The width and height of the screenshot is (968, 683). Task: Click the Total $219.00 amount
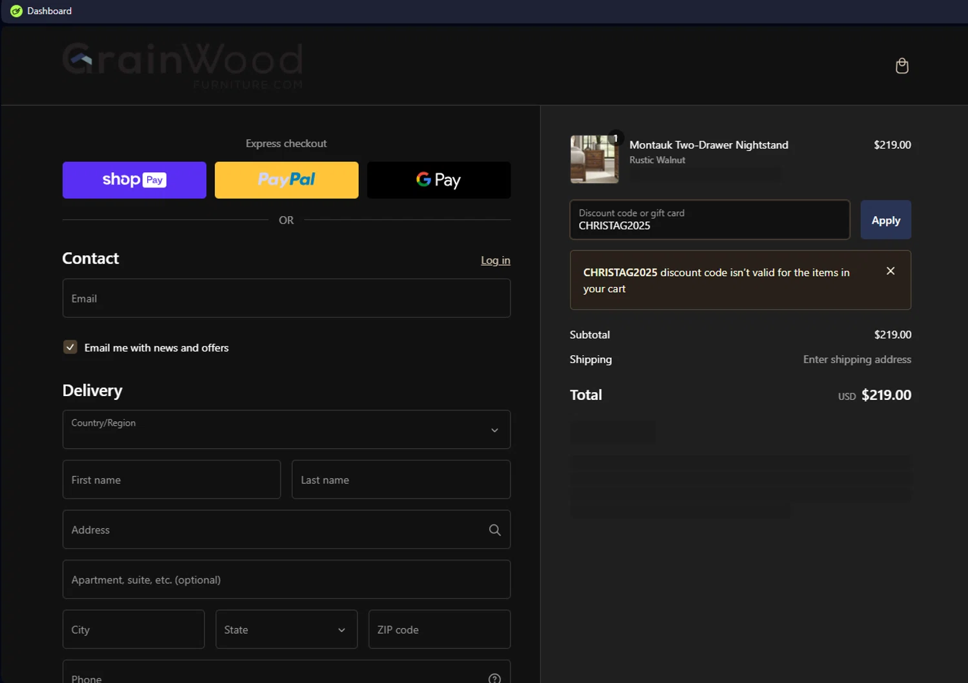tap(886, 395)
